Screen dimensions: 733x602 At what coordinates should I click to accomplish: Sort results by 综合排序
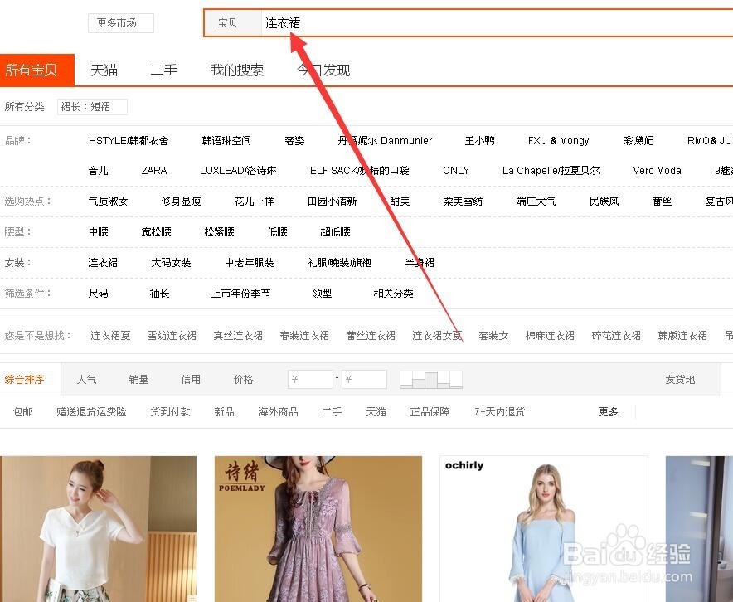click(x=24, y=380)
